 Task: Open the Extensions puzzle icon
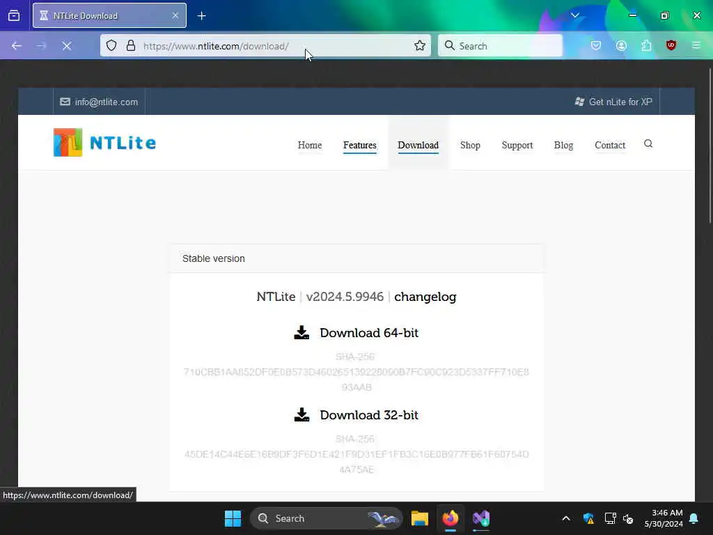(x=646, y=45)
